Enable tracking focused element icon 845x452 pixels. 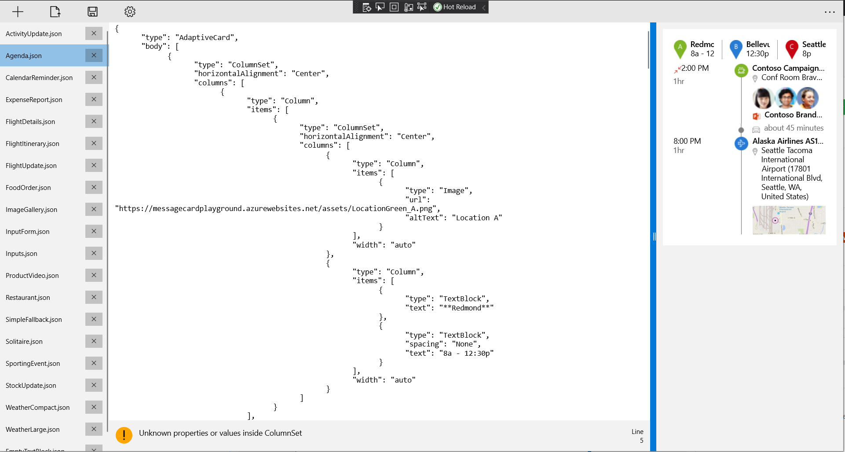(422, 7)
